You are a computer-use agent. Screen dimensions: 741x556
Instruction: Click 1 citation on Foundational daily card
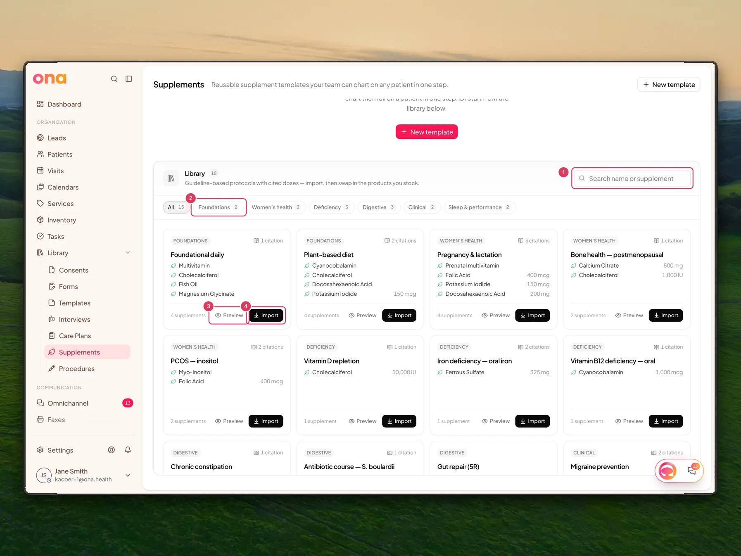click(268, 241)
